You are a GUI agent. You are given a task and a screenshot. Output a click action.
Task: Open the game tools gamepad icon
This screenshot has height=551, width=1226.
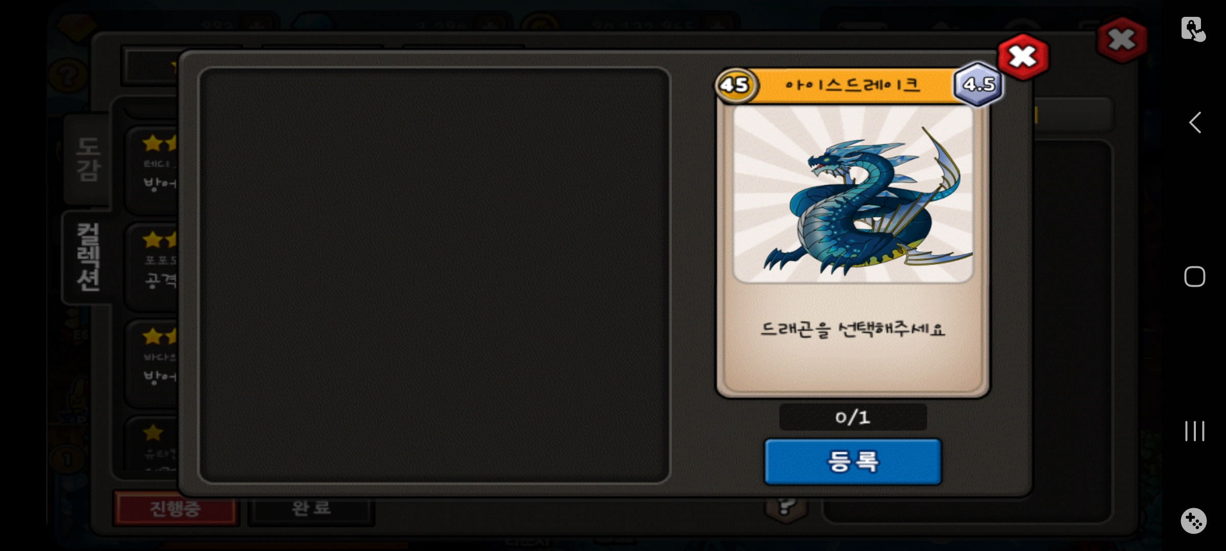[x=1194, y=521]
